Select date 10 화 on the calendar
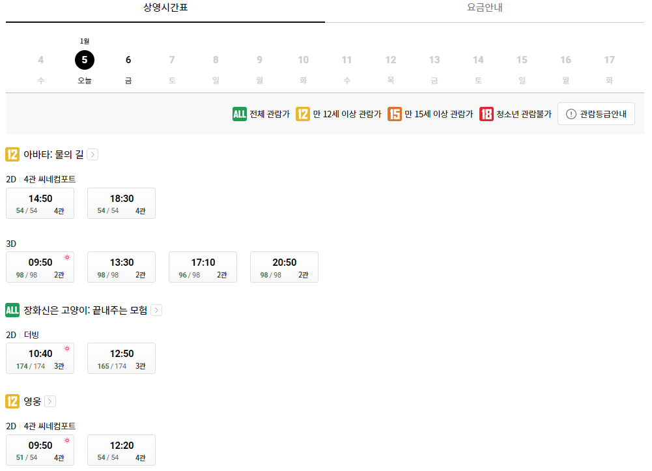 303,59
